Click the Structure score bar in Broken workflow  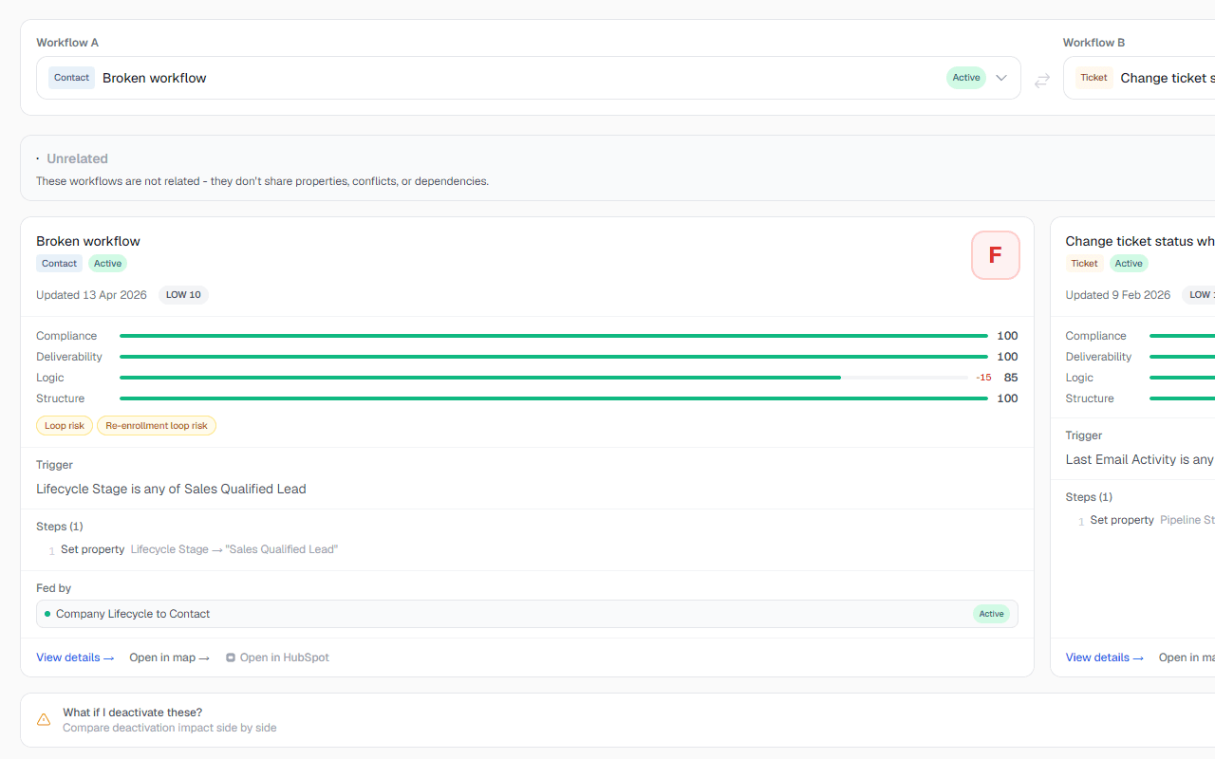553,398
